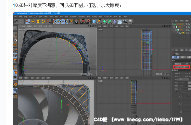Screen dimensions: 191x125
Task: Collapse the third object tree row
Action: [176, 30]
